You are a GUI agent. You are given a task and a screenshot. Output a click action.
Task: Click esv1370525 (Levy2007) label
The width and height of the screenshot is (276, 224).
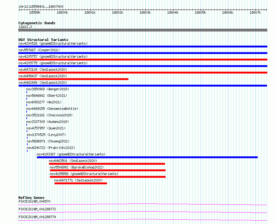coord(46,135)
